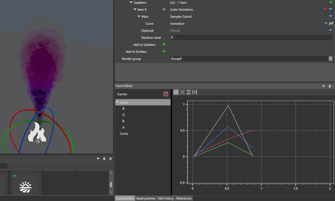The height and width of the screenshot is (201, 335).
Task: Click the flame particle system gizmo in viewport
Action: (37, 132)
